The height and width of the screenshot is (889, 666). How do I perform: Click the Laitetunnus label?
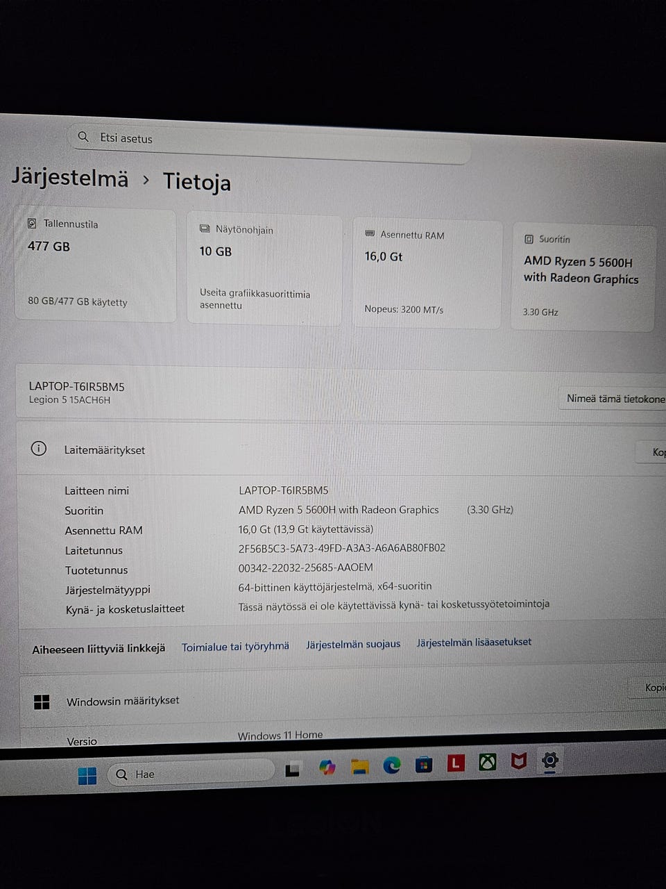tap(94, 550)
